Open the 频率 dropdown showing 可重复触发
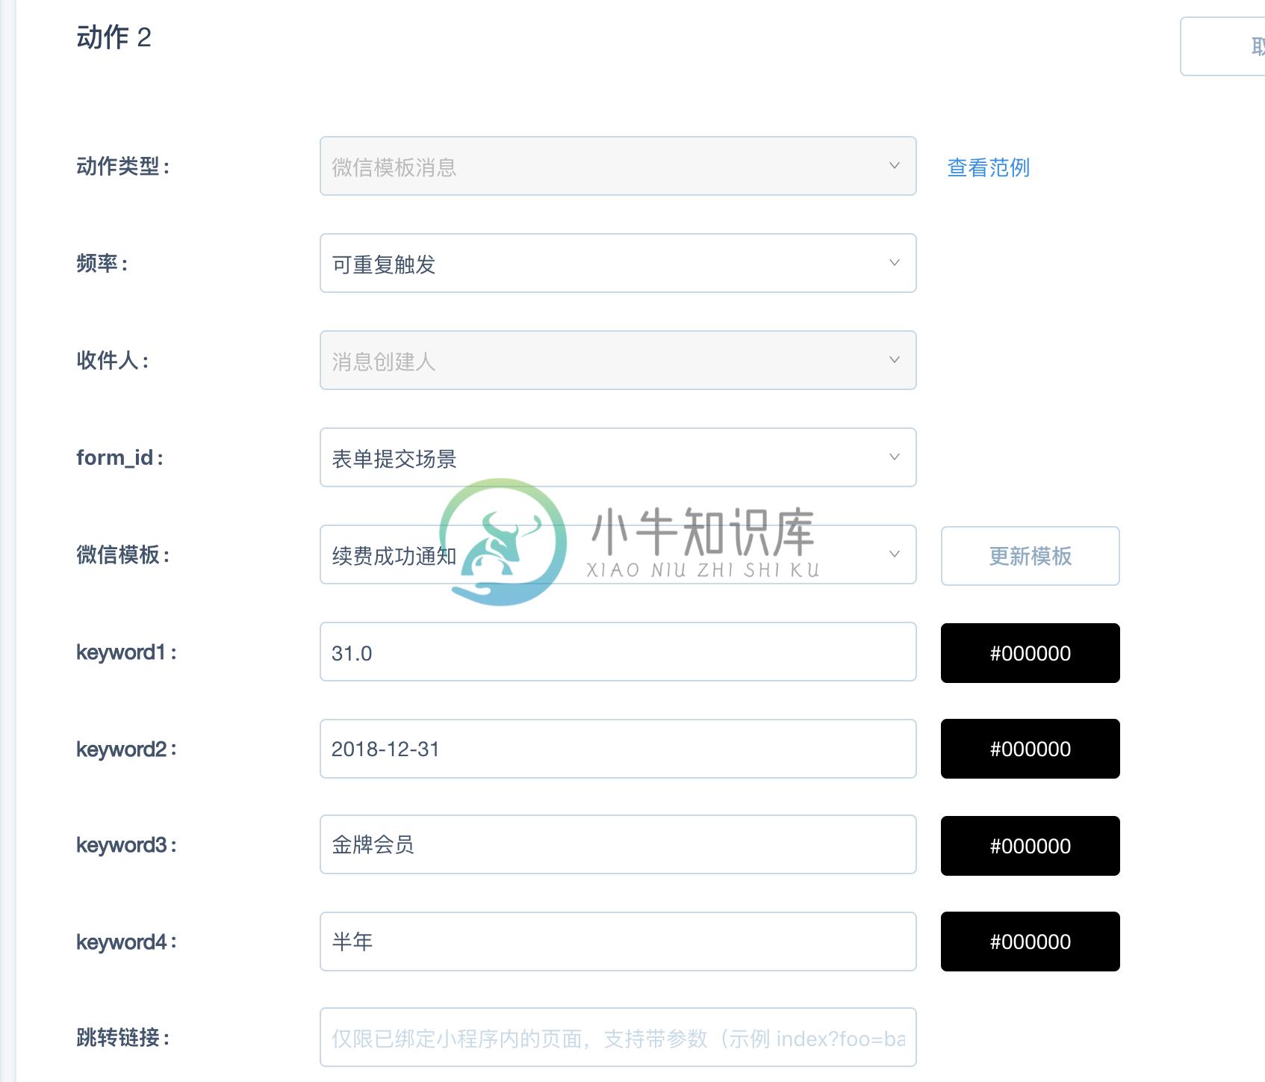This screenshot has height=1082, width=1265. tap(618, 263)
